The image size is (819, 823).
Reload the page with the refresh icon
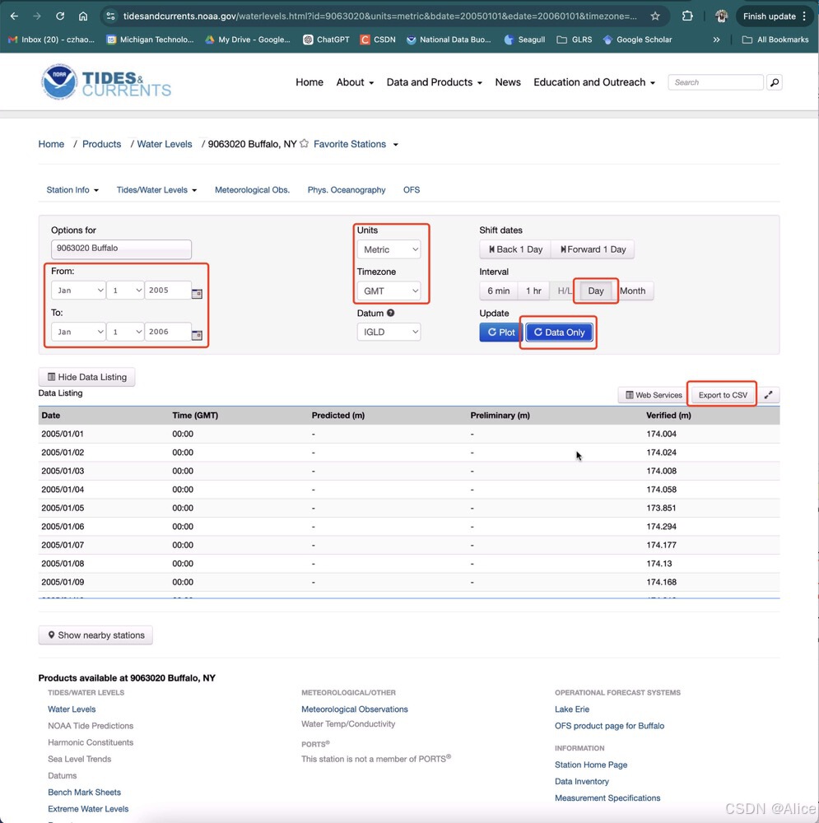[58, 16]
